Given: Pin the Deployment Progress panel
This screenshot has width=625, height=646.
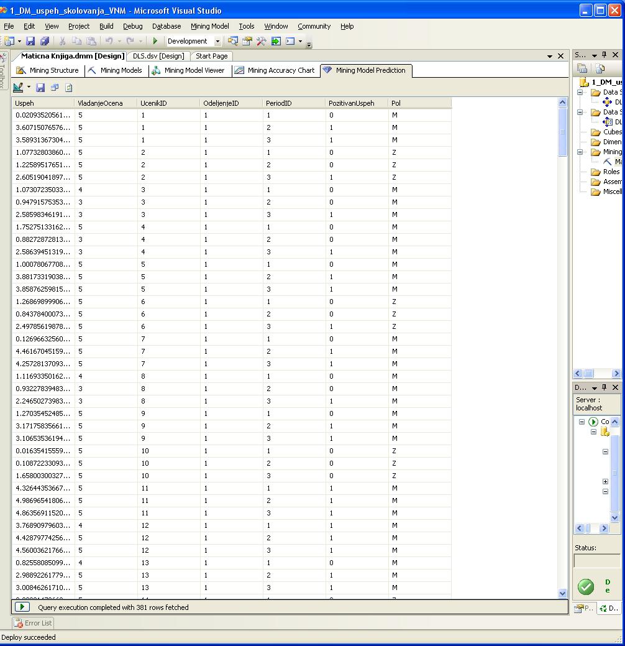Looking at the screenshot, I should pos(604,387).
